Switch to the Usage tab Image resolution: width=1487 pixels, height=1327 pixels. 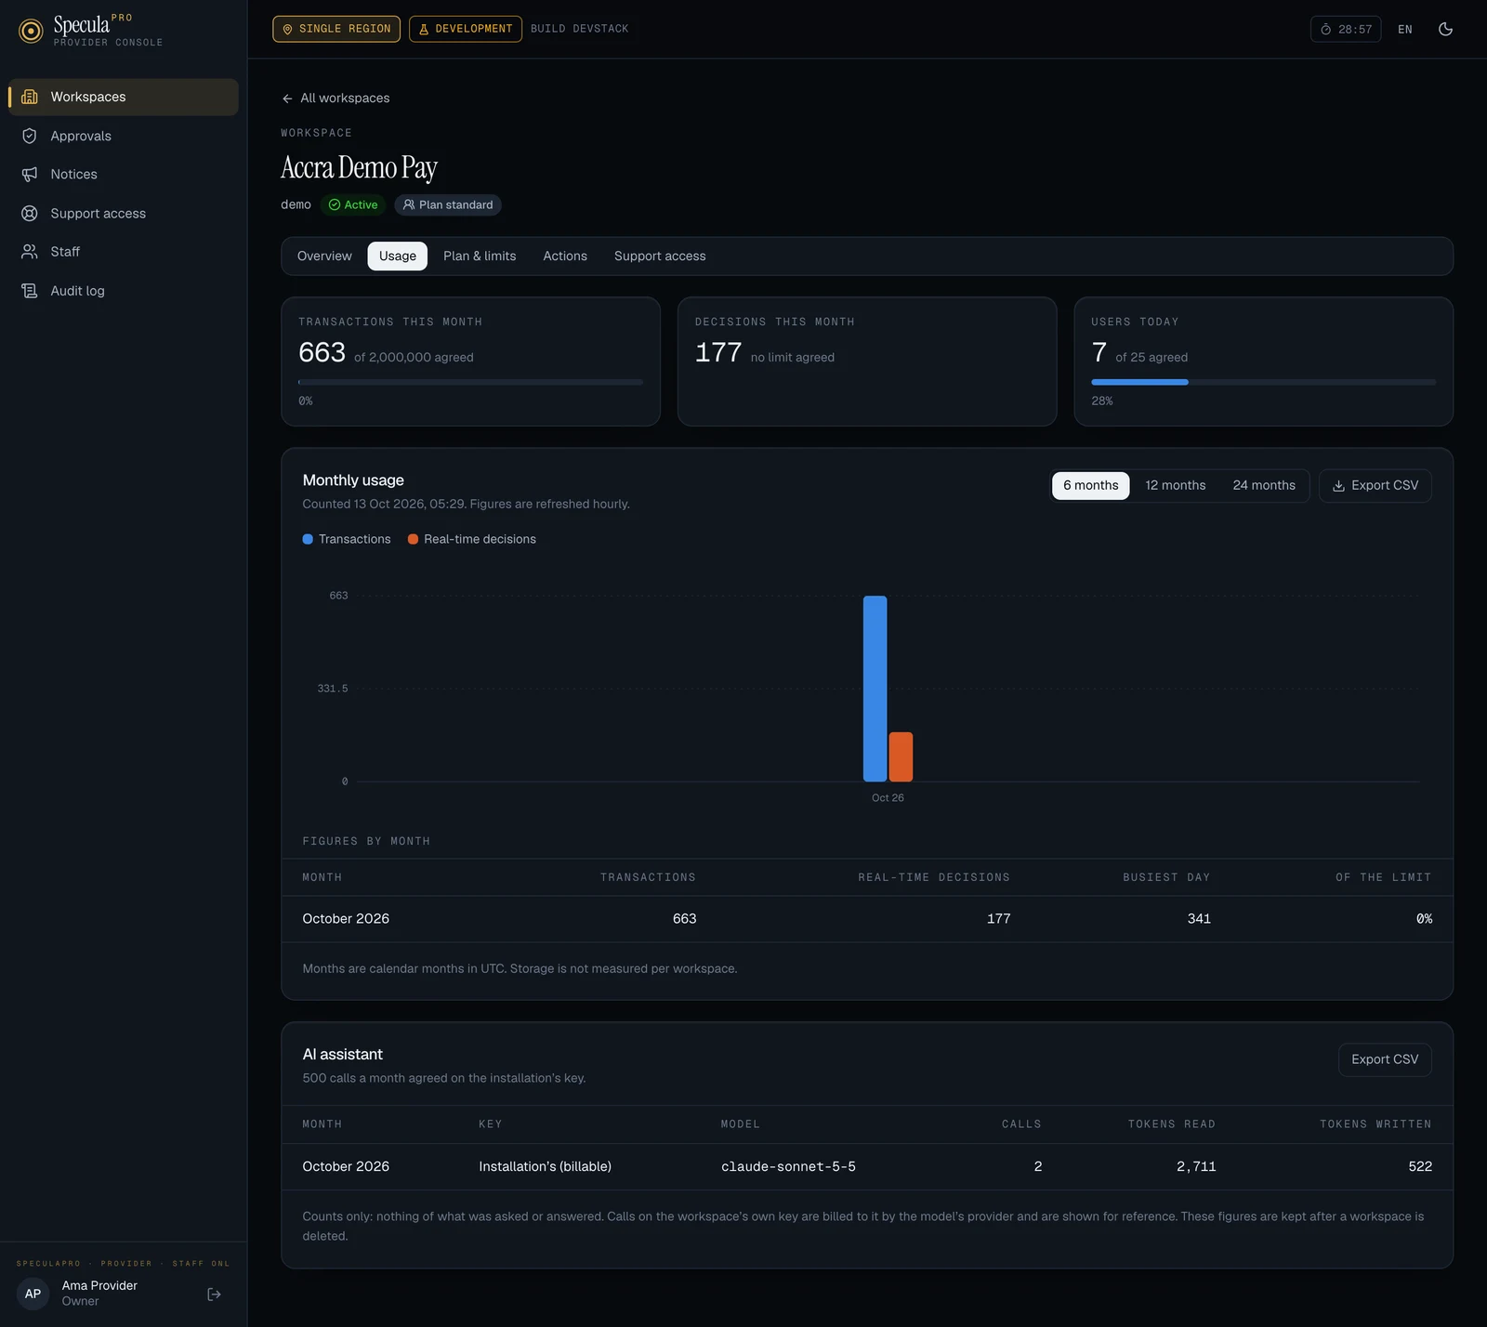click(x=398, y=256)
